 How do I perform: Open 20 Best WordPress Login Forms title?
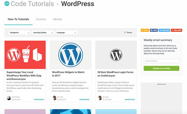[115, 74]
